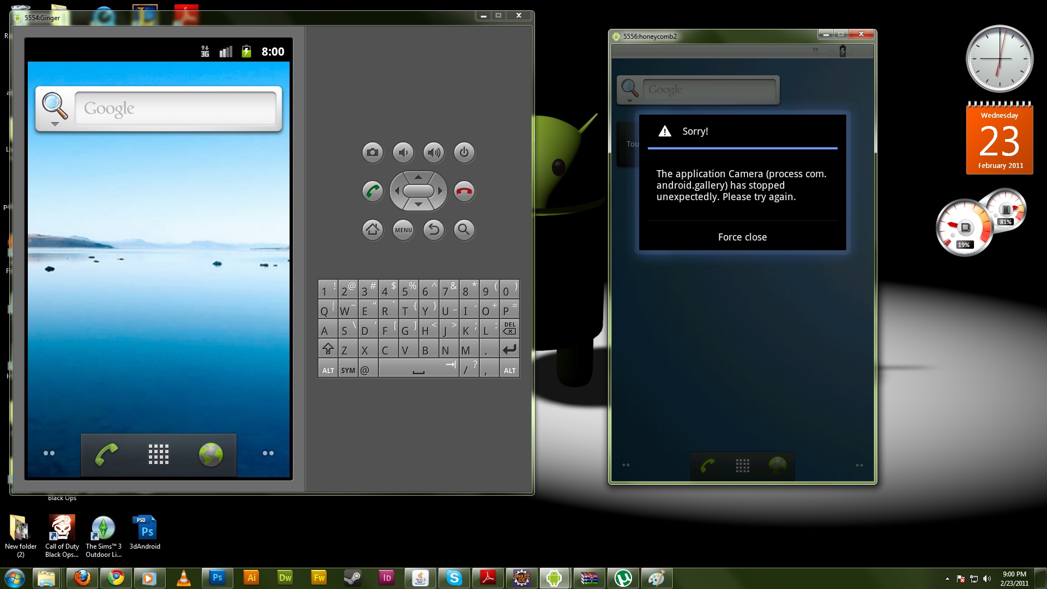This screenshot has width=1047, height=589.
Task: Click the 1 key on emulator keyboard
Action: click(328, 290)
